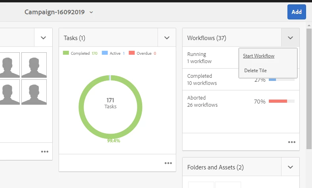Click the top-left team member avatar
Screen dimensions: 312x188
[x=10, y=65]
